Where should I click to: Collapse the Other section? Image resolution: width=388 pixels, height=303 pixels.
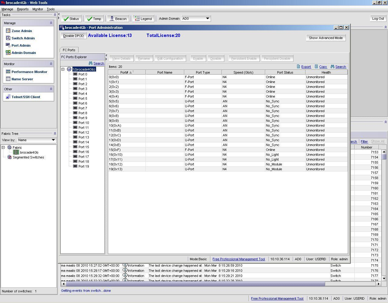pos(51,89)
